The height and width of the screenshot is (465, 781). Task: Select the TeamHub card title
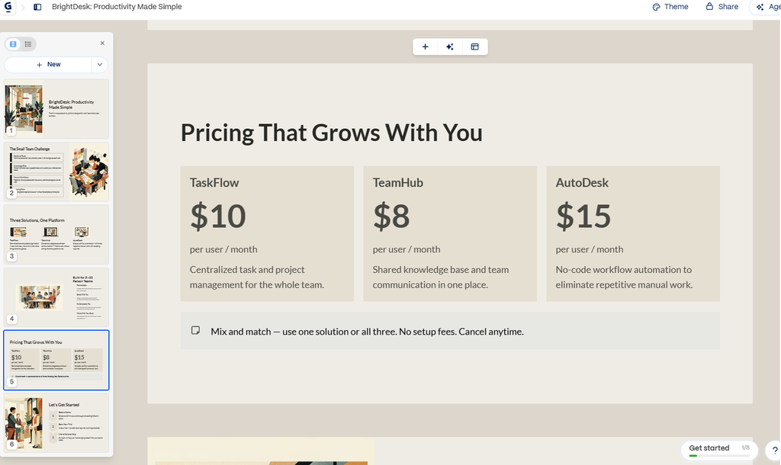click(398, 183)
